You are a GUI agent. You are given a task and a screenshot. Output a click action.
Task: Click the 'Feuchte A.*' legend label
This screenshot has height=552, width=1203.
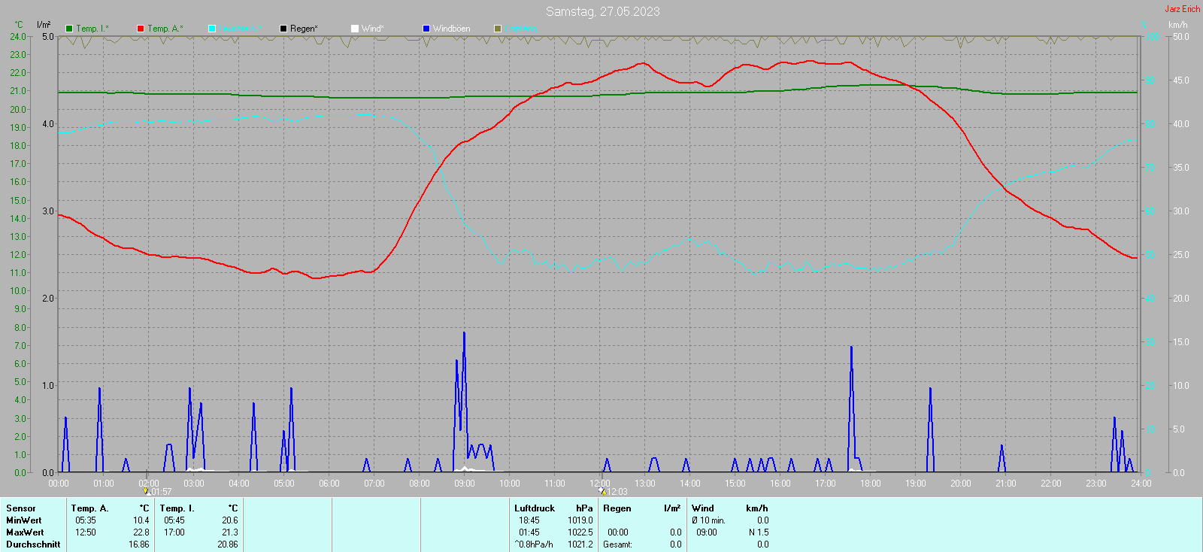tap(241, 29)
